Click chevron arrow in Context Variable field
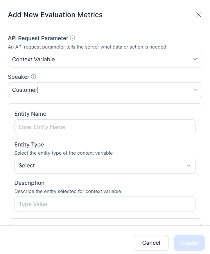The image size is (210, 254). tap(195, 59)
